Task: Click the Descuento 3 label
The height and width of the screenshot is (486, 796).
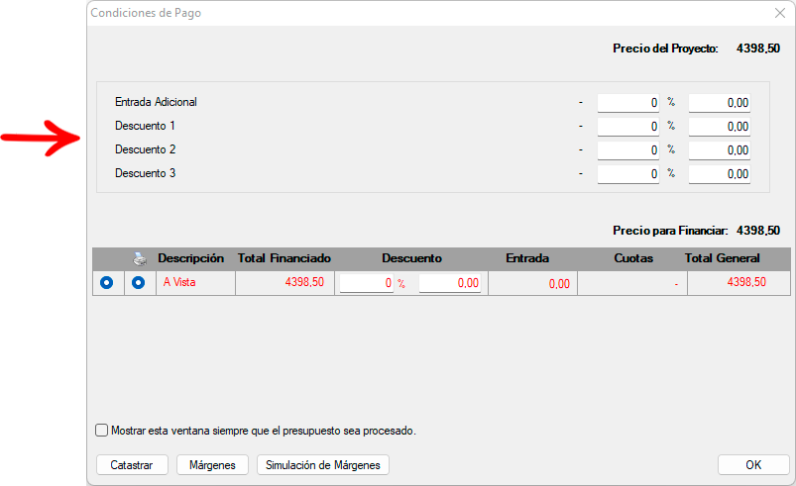Action: click(x=145, y=173)
